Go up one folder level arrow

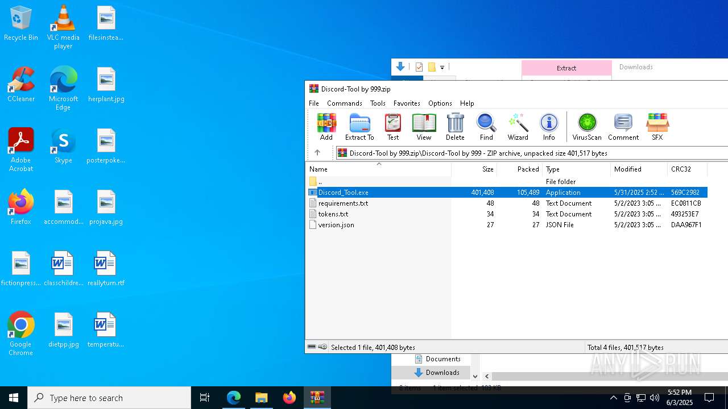click(x=317, y=153)
